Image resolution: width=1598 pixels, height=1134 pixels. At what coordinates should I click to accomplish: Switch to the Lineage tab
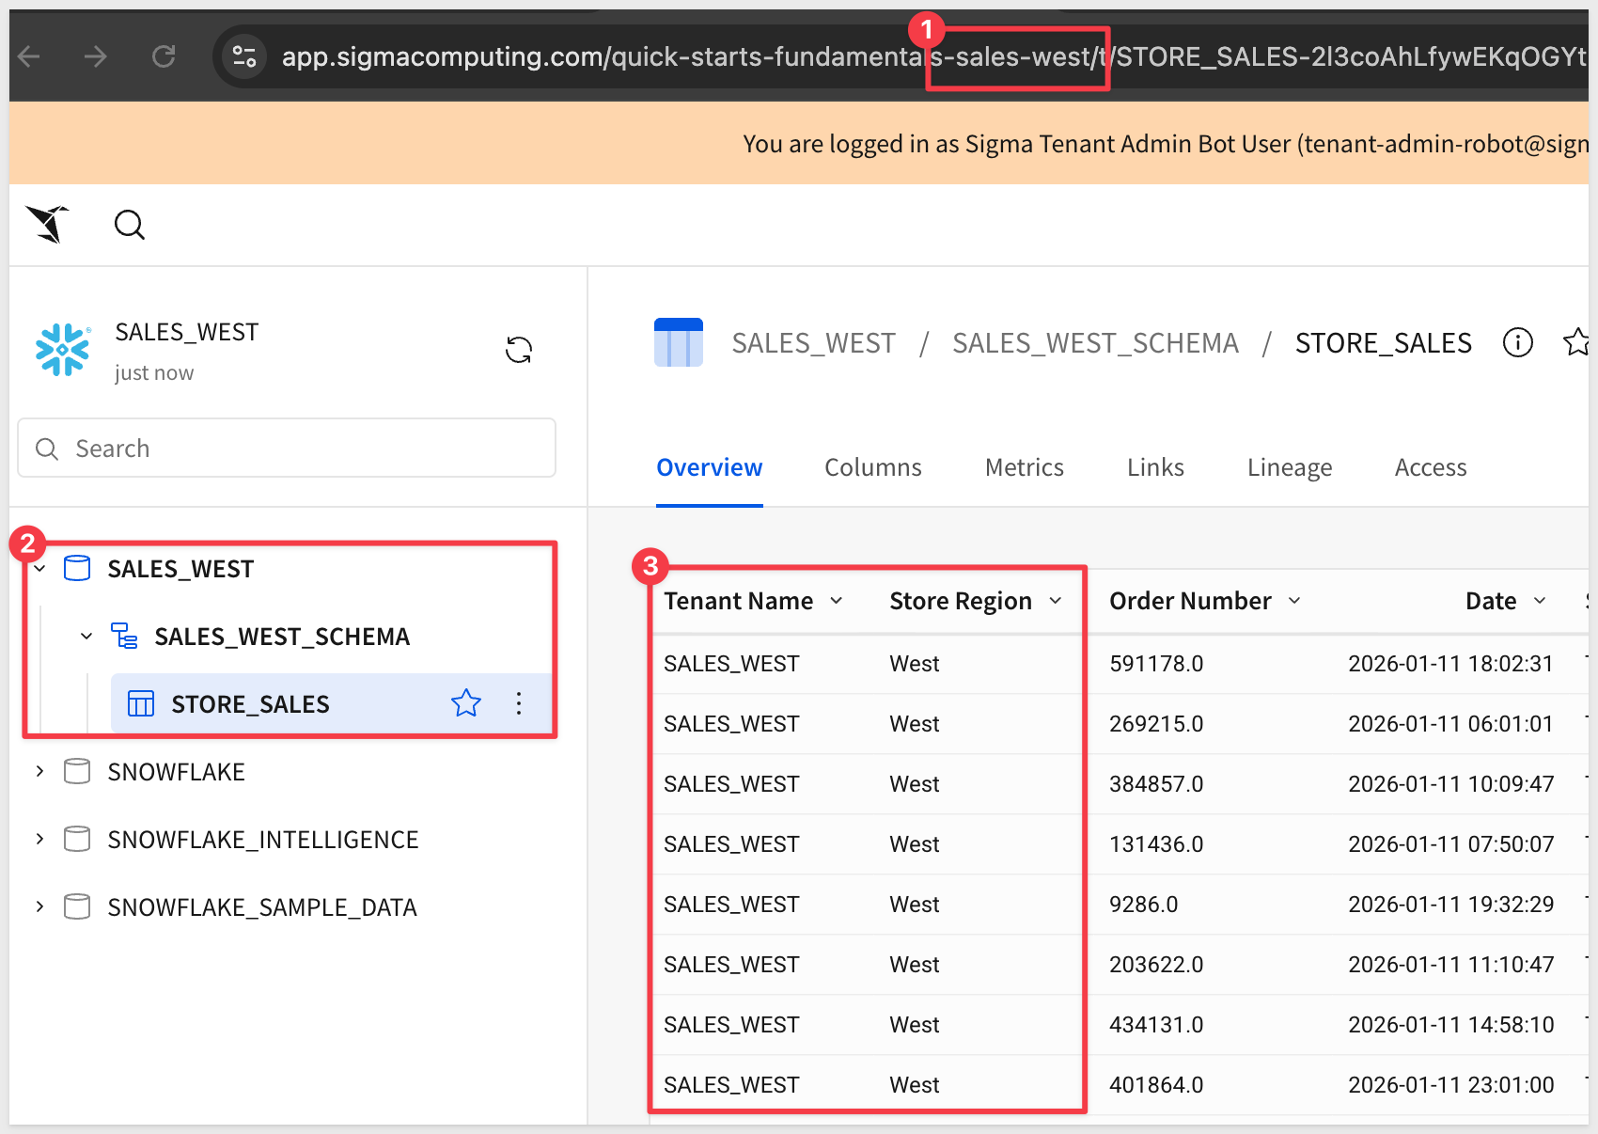click(x=1289, y=467)
